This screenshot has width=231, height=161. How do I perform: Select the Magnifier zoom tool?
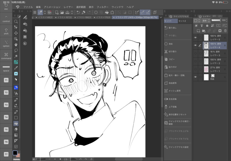16,22
